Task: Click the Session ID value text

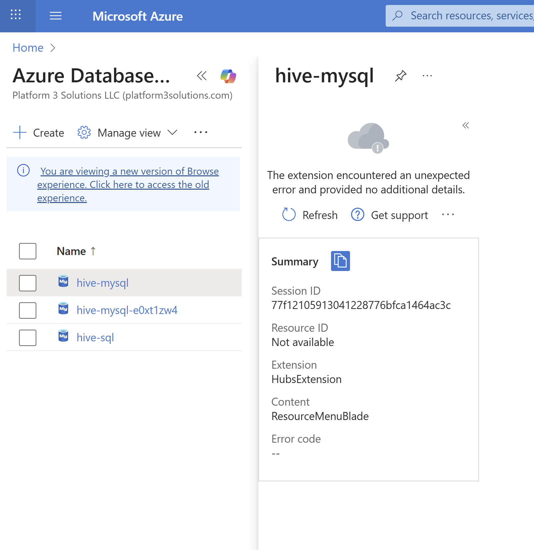Action: [x=361, y=305]
